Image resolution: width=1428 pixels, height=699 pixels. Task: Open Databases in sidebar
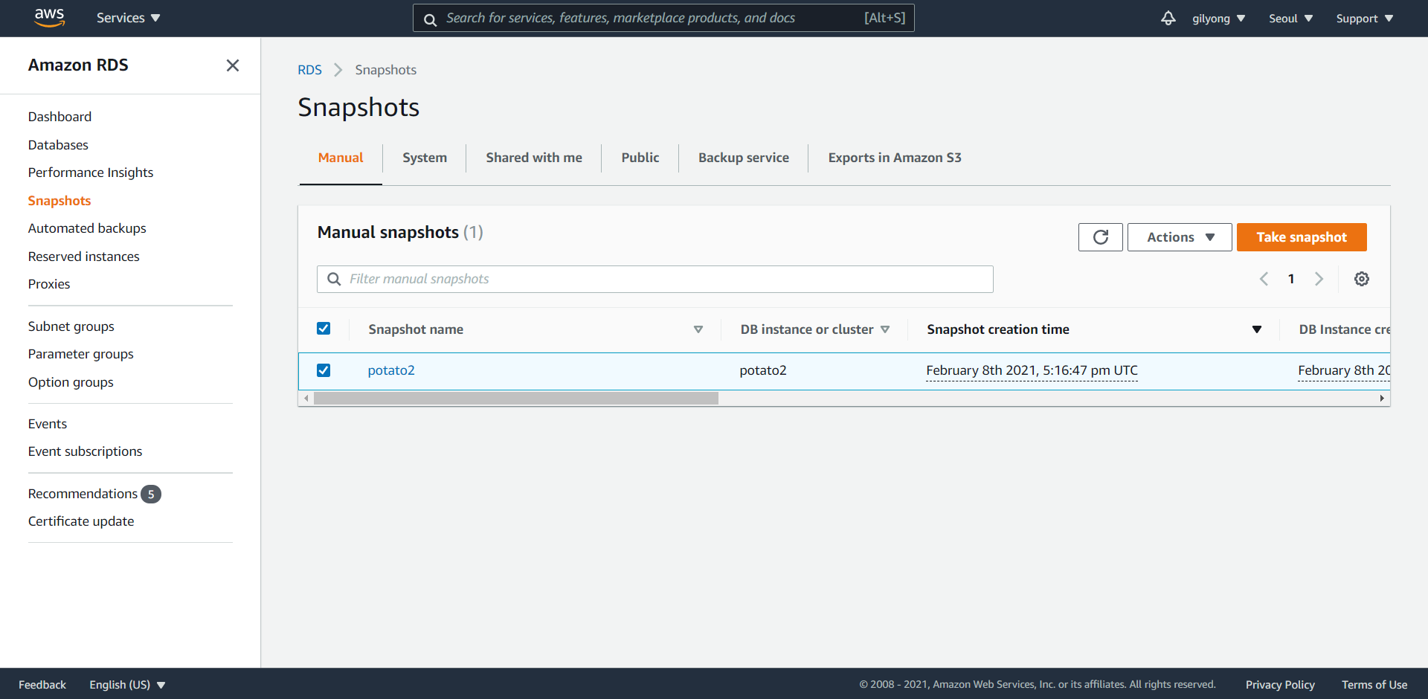58,145
